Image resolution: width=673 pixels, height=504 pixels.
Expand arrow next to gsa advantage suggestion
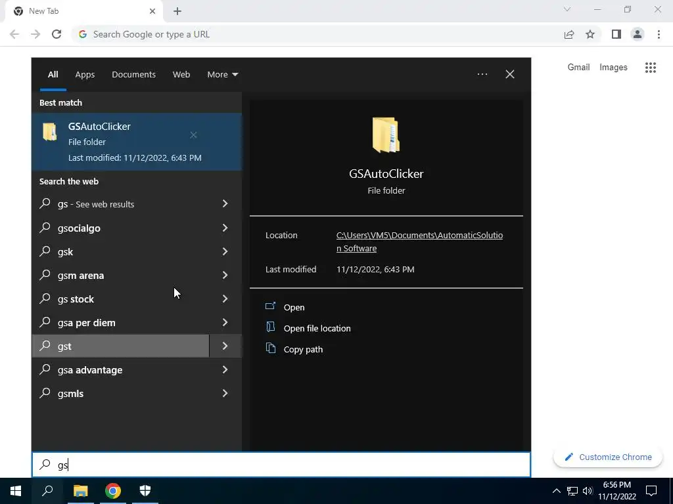click(225, 369)
